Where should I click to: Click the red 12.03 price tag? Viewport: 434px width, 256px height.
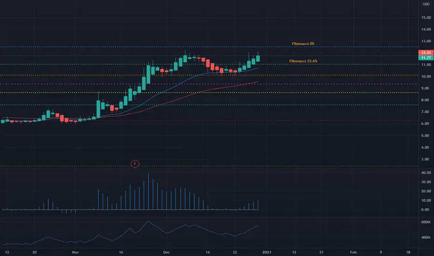pos(426,53)
